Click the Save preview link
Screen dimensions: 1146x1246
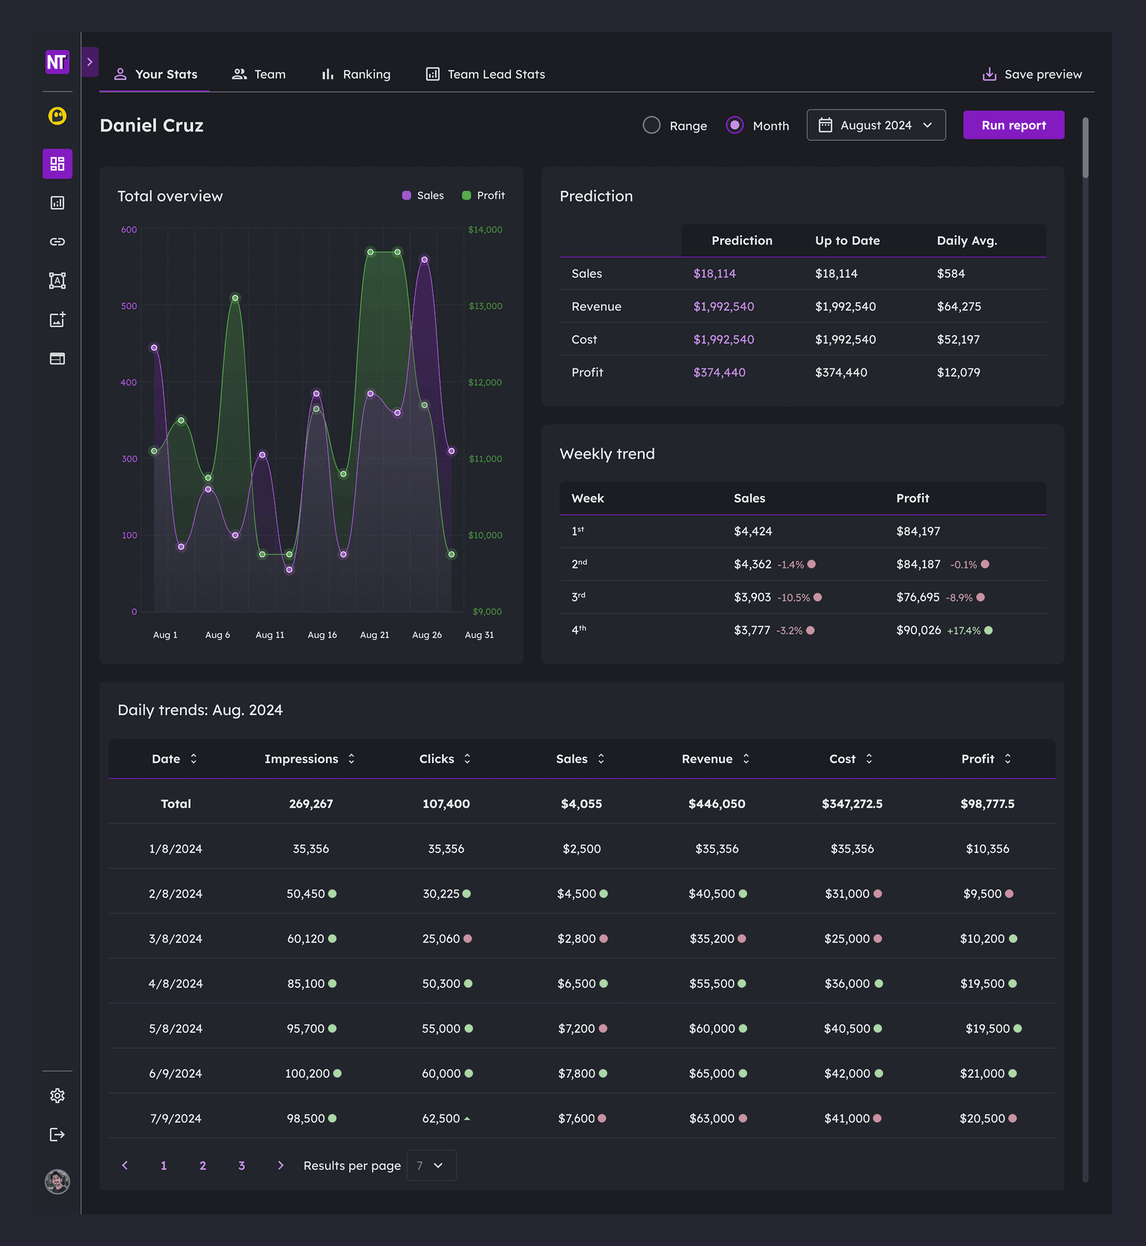coord(1032,74)
